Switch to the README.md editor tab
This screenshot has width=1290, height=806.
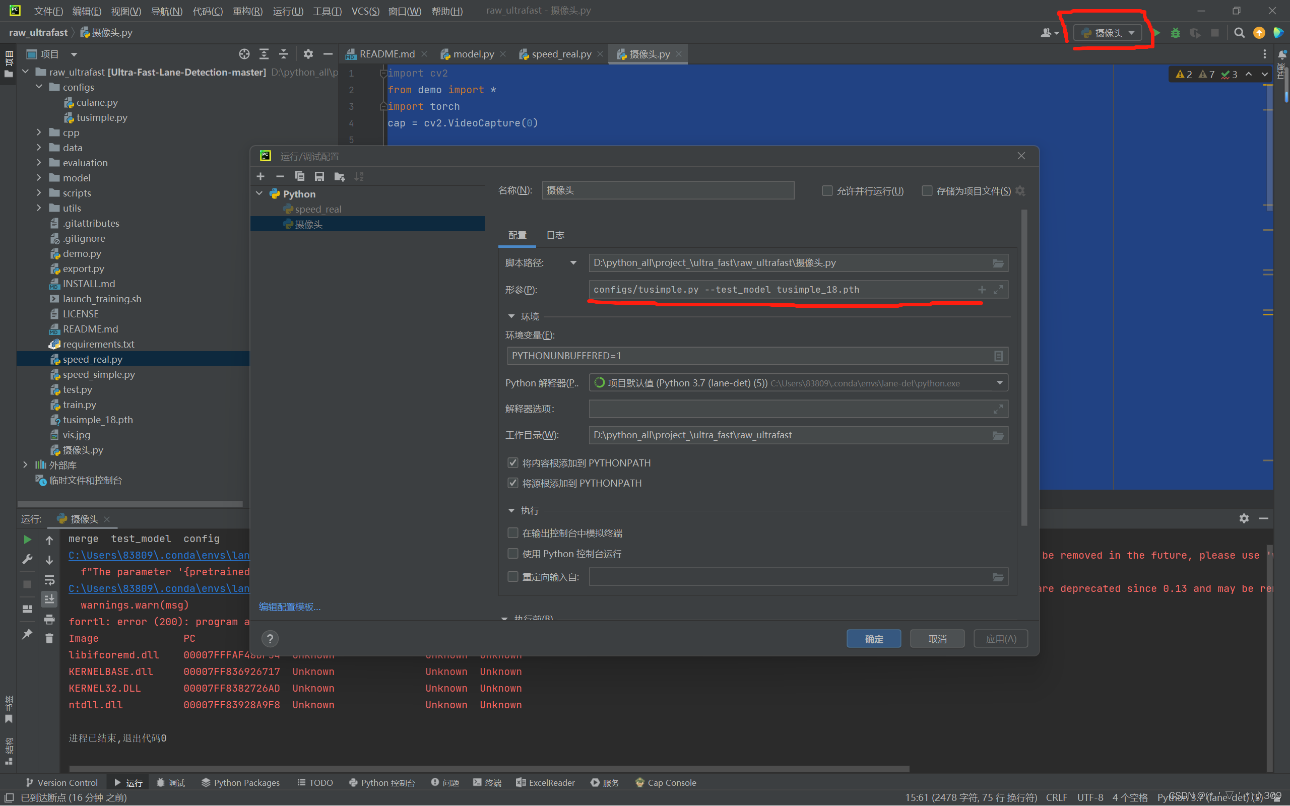(x=386, y=53)
